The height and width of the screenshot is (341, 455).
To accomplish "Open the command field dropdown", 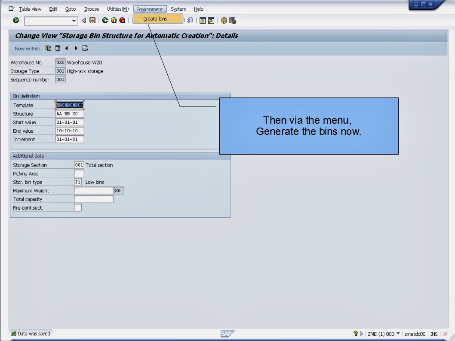I will coord(74,21).
